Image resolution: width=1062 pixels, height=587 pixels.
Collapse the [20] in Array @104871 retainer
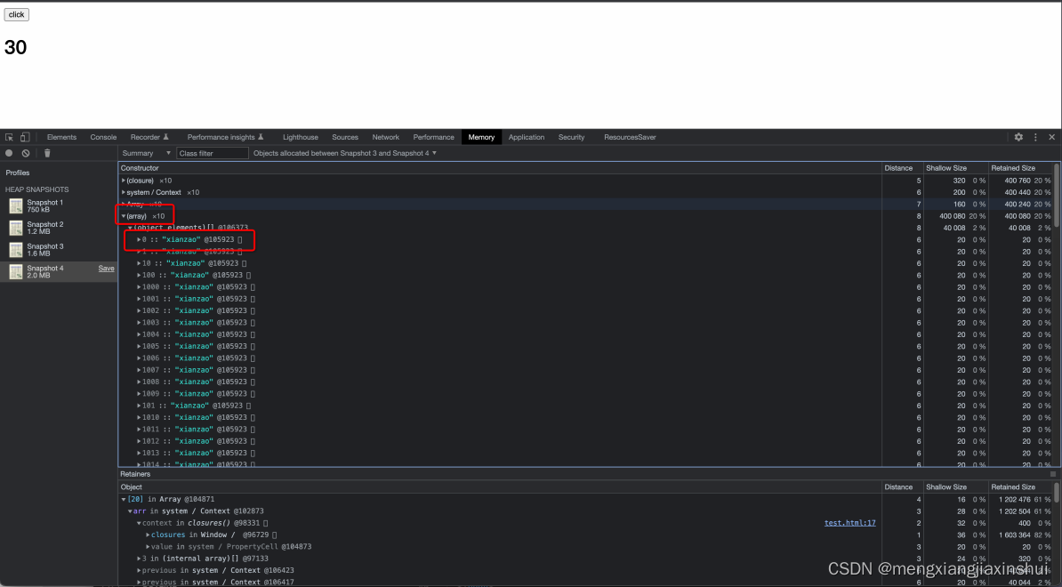(124, 500)
